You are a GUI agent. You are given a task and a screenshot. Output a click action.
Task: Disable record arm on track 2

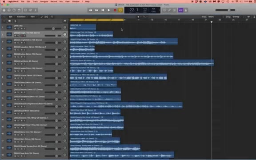click(x=21, y=36)
